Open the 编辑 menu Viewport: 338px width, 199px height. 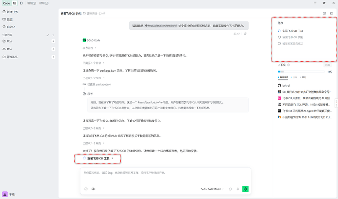click(31, 3)
